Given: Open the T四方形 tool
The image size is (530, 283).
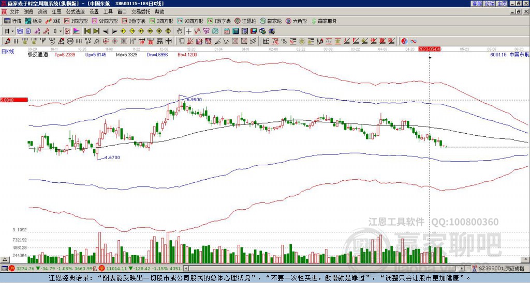Looking at the screenshot, I should coord(161,21).
